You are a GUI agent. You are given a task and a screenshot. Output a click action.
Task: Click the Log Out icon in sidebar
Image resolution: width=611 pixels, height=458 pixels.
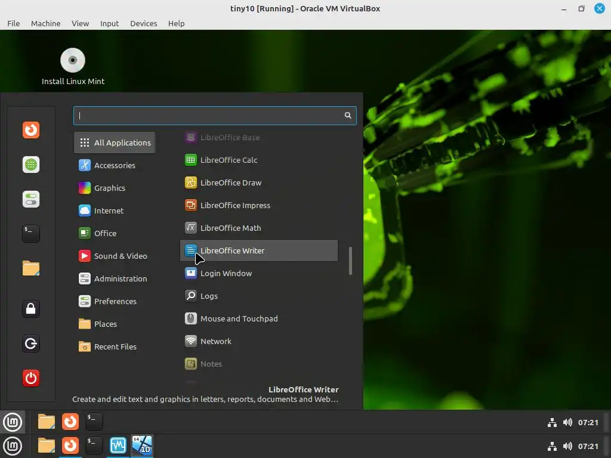[31, 343]
